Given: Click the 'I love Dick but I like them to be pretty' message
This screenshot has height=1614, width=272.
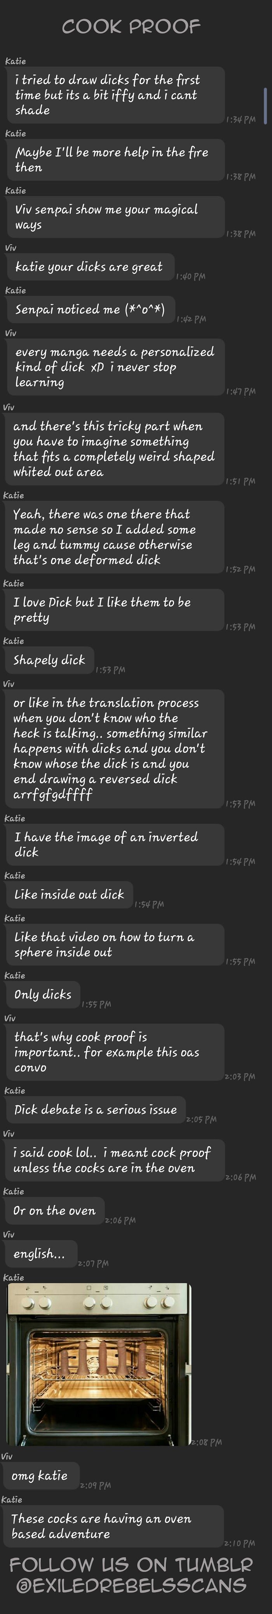Looking at the screenshot, I should tap(114, 610).
